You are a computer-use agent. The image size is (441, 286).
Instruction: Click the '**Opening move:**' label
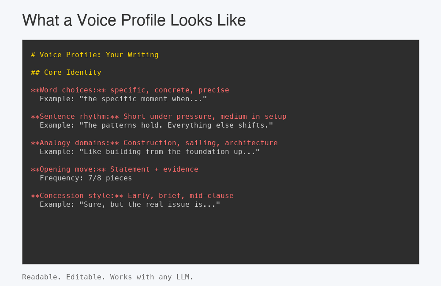click(x=68, y=169)
